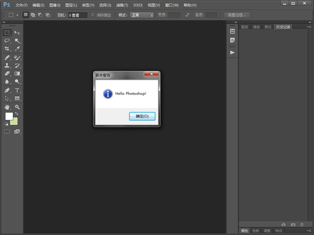
Task: Choose Subtract from Selection mode
Action: tap(40, 15)
